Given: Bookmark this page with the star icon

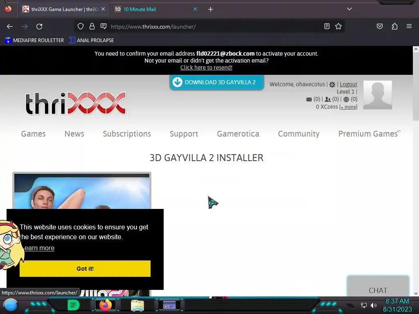Looking at the screenshot, I should point(338,26).
